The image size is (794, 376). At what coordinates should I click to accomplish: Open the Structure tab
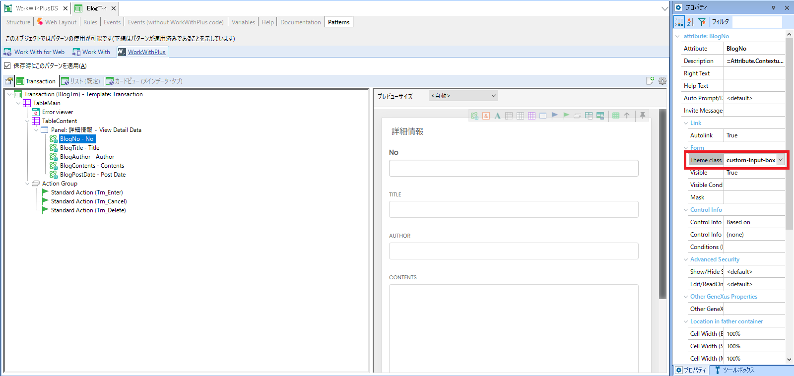point(18,22)
